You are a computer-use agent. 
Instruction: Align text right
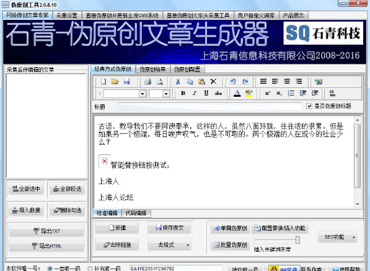pos(299,82)
